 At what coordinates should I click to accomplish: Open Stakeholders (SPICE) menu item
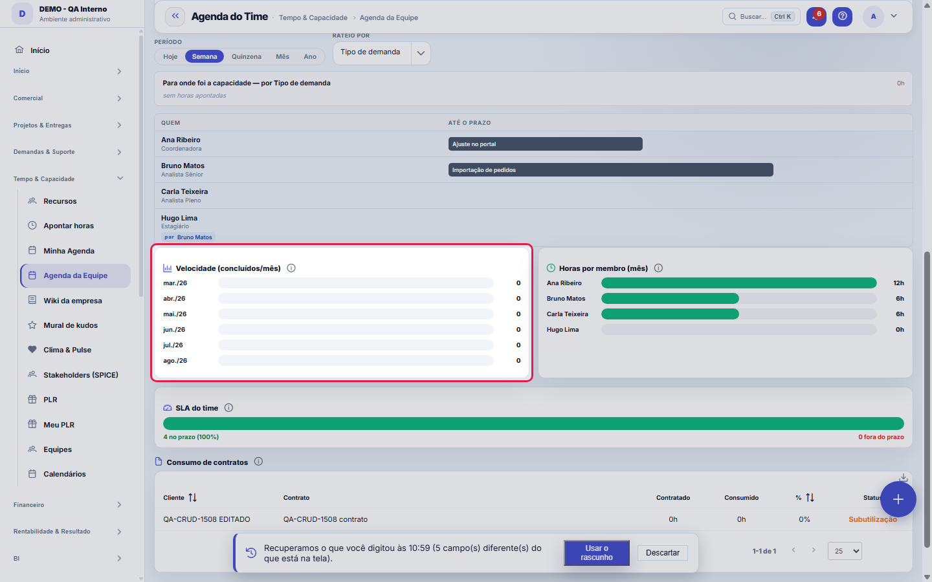(75, 375)
